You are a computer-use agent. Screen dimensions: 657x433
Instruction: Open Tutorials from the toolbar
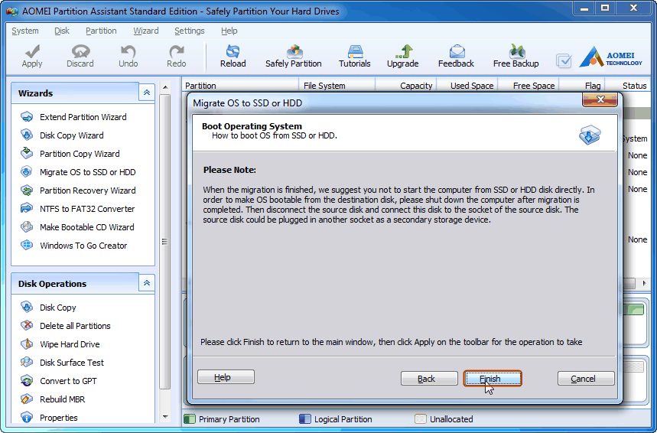(x=354, y=56)
